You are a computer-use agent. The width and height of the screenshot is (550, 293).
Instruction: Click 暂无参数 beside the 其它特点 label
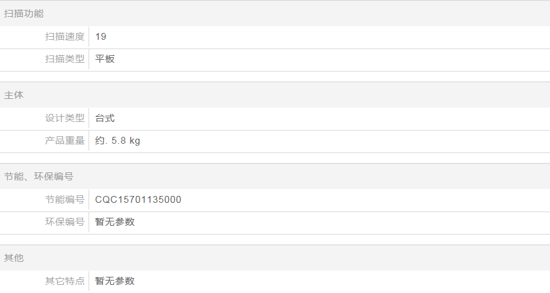coord(115,281)
